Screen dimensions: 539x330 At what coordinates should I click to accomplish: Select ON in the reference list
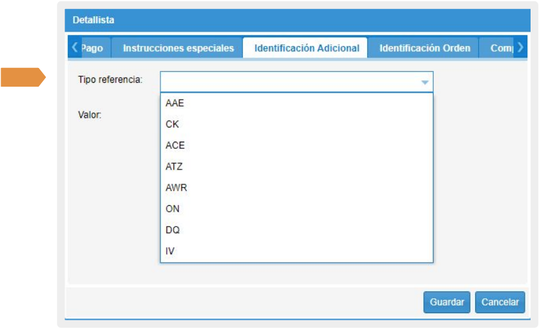[x=173, y=209]
